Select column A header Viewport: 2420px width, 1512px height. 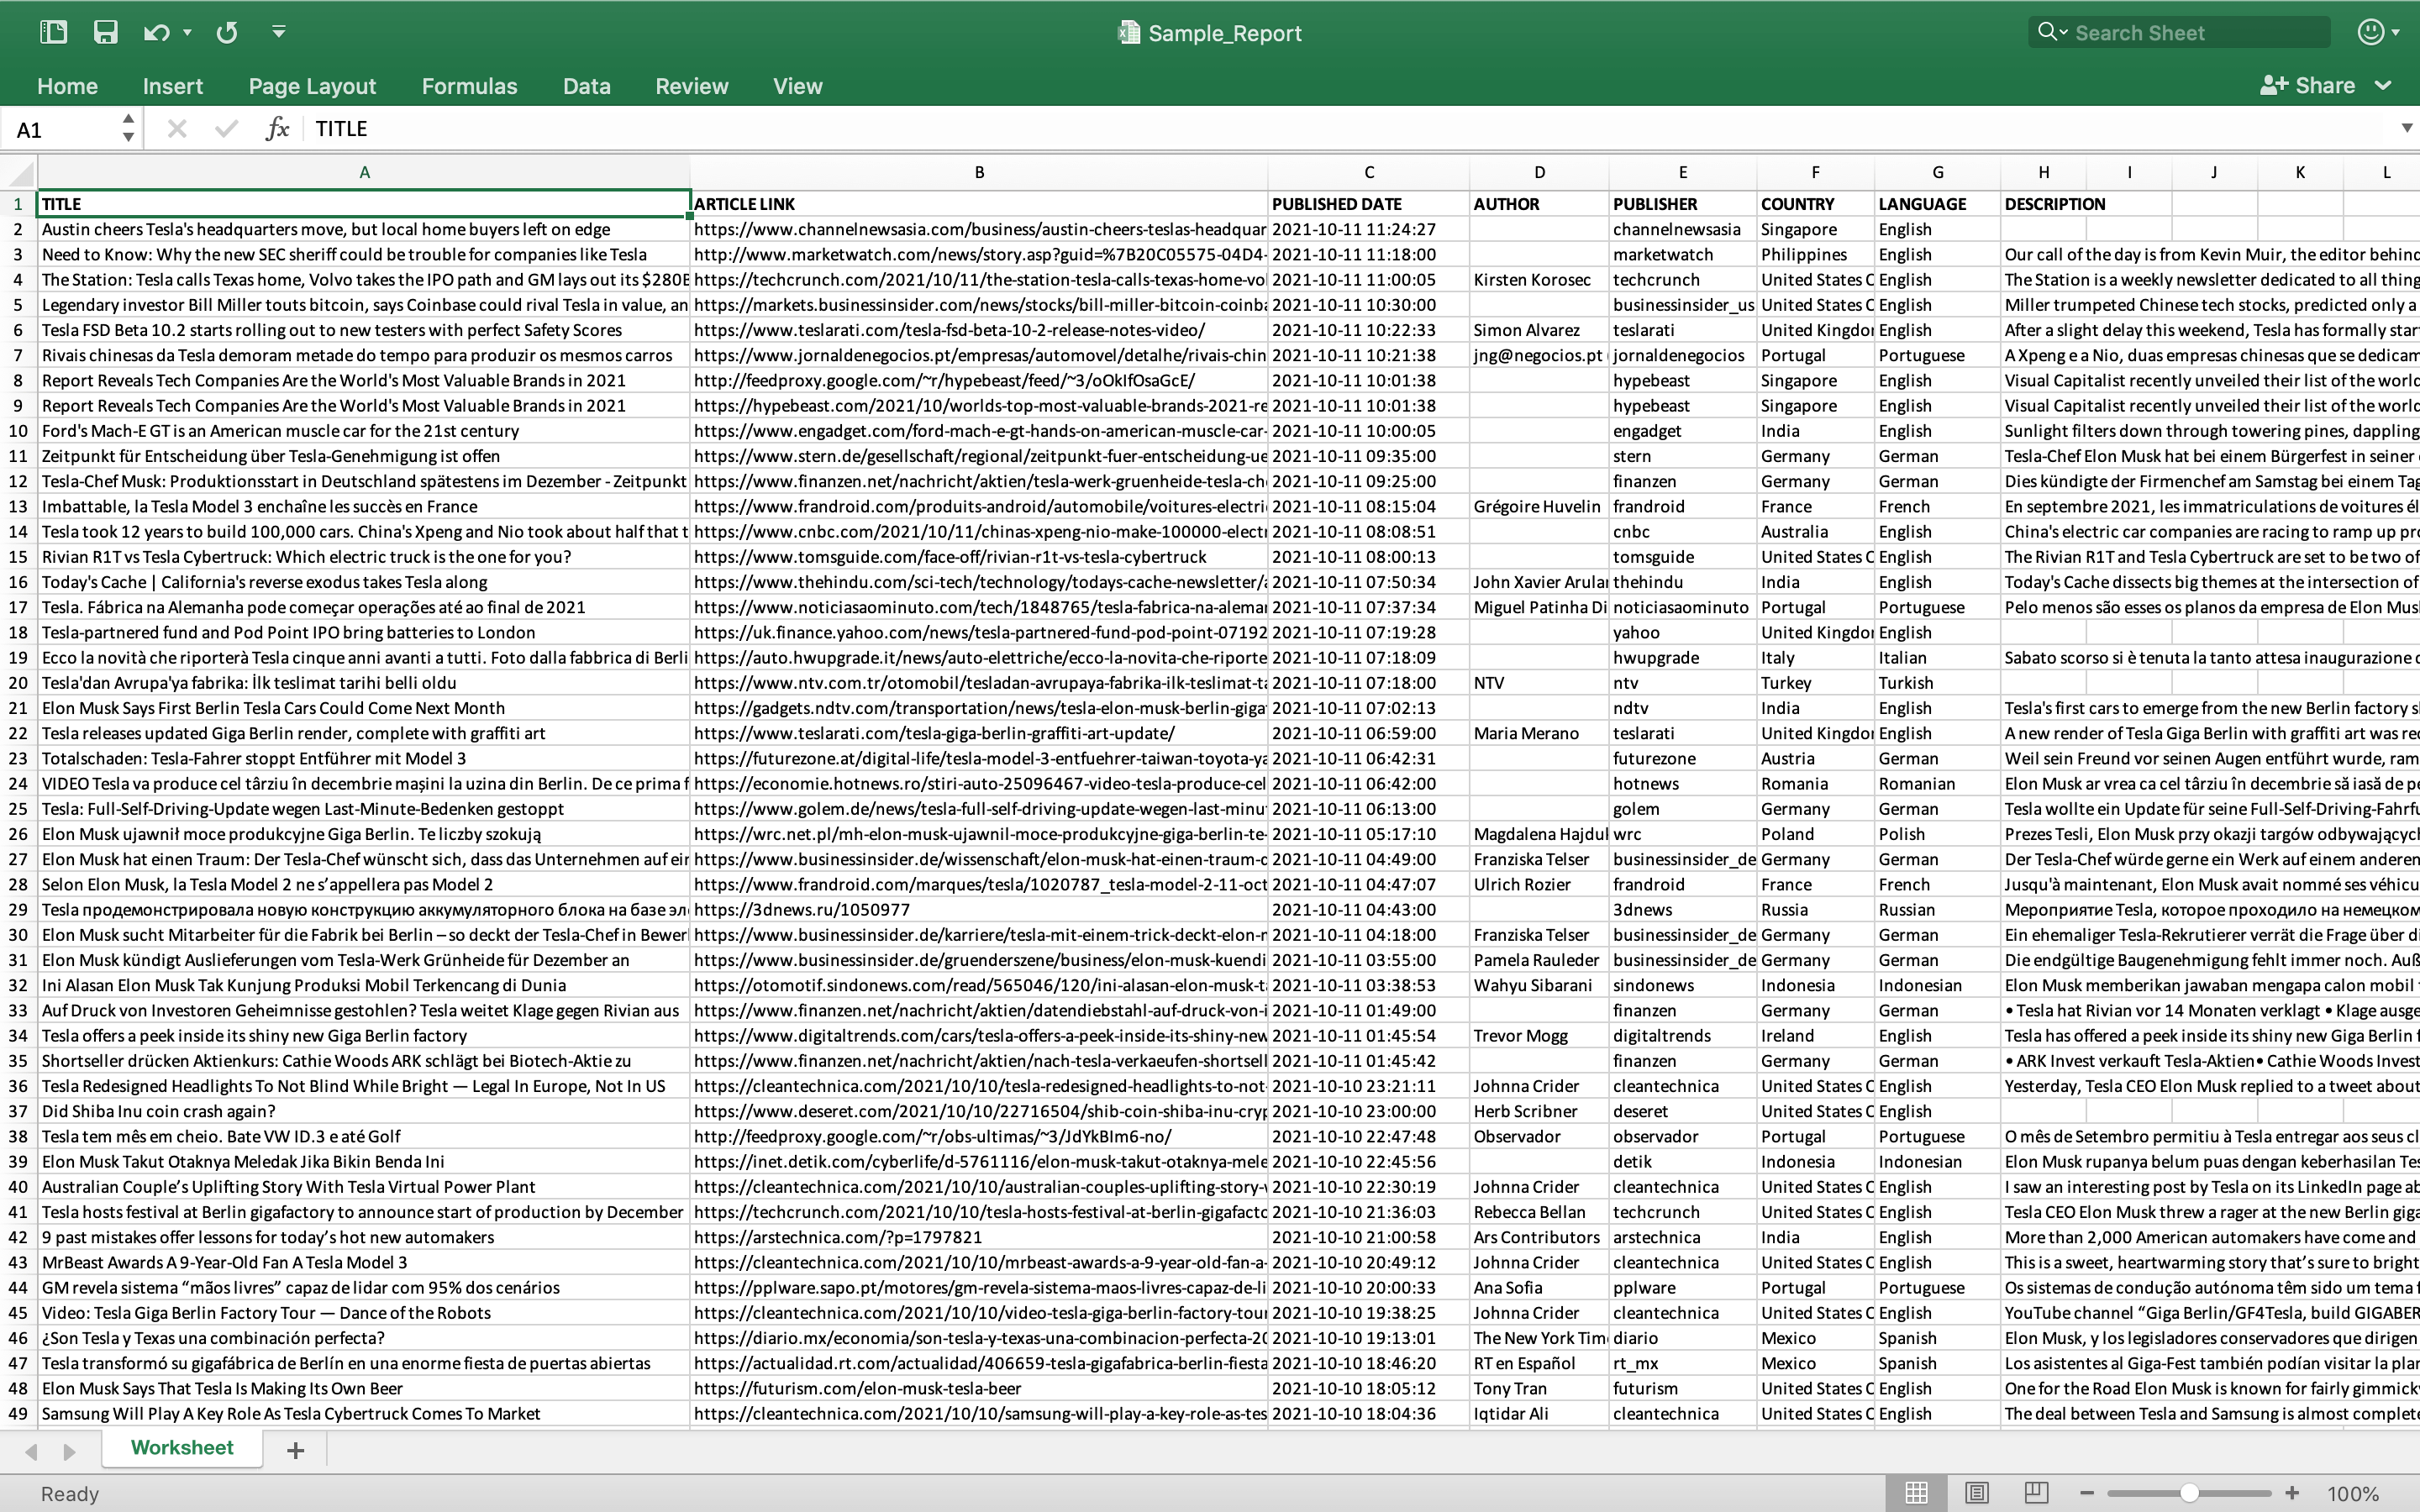pyautogui.click(x=364, y=172)
